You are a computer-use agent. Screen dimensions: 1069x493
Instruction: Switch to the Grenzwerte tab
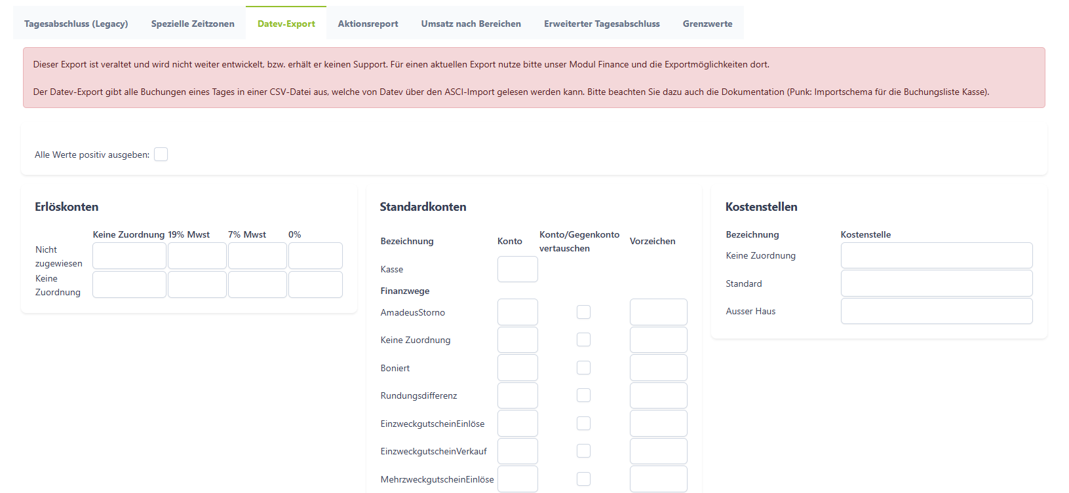click(708, 24)
